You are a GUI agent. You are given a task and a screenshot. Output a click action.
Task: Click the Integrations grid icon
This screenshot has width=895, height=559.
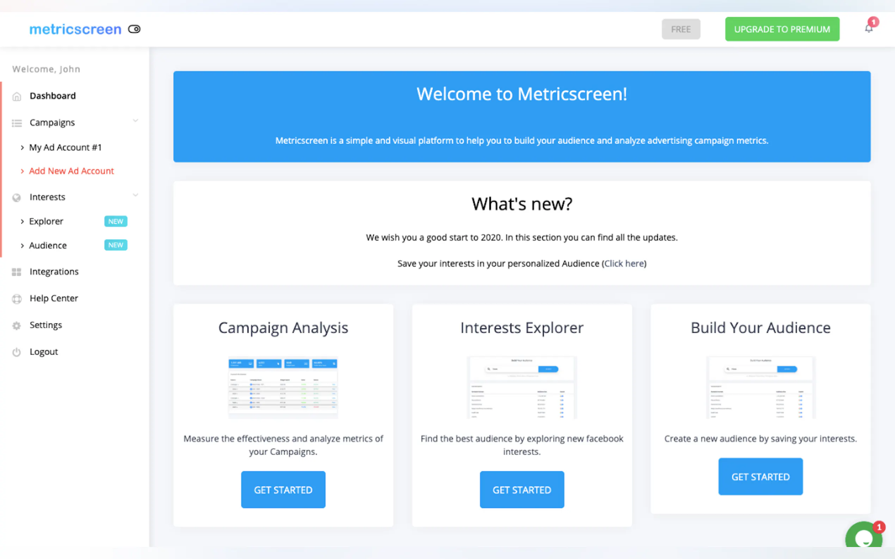(17, 272)
